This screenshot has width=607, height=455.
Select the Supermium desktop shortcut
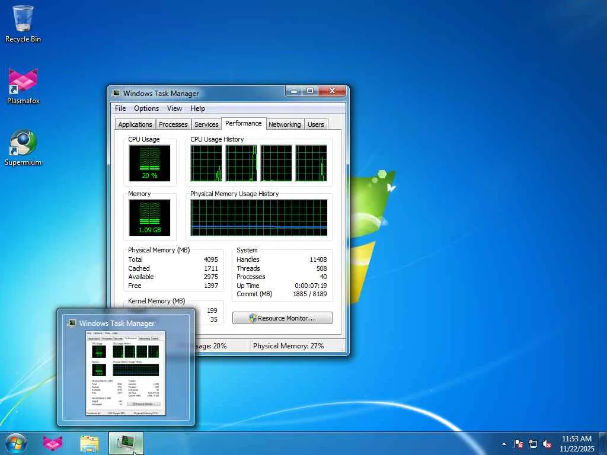click(x=23, y=148)
